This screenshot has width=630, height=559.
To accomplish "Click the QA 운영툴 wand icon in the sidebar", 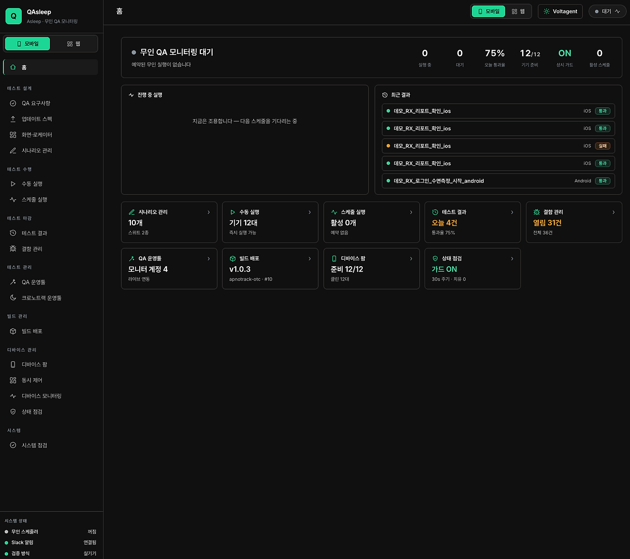I will (x=13, y=282).
